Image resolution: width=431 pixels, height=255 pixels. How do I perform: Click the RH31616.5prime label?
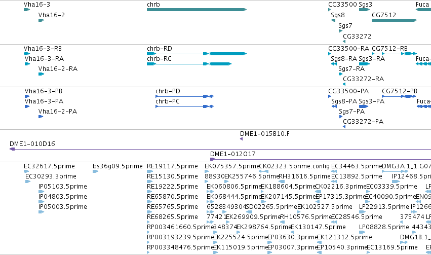click(x=304, y=176)
